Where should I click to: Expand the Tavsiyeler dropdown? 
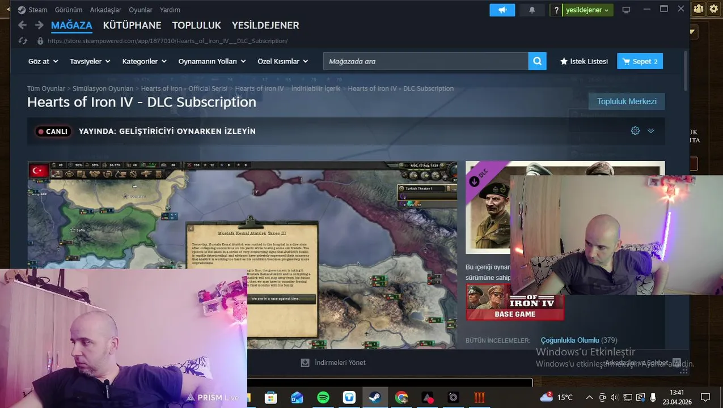click(x=90, y=61)
